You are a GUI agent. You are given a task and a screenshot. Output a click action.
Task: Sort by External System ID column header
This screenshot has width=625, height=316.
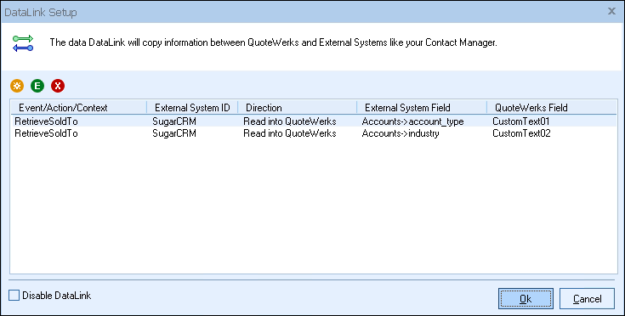click(x=192, y=107)
